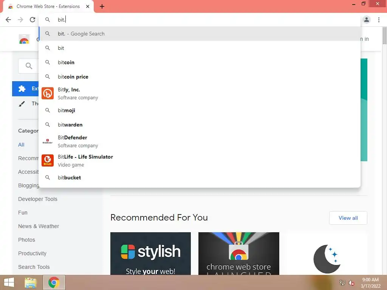387x290 pixels.
Task: Select the 'bitcoin' suggestion
Action: (200, 62)
